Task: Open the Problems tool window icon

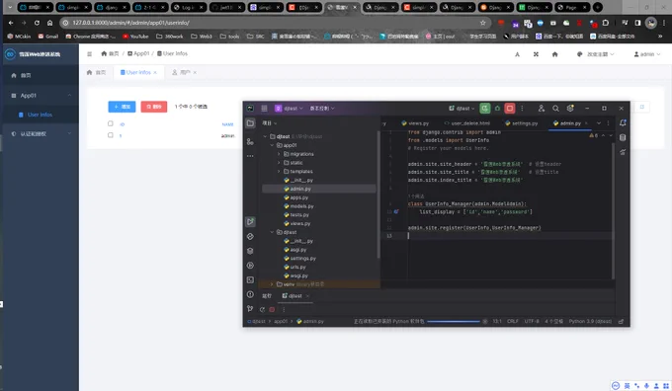Action: click(250, 294)
